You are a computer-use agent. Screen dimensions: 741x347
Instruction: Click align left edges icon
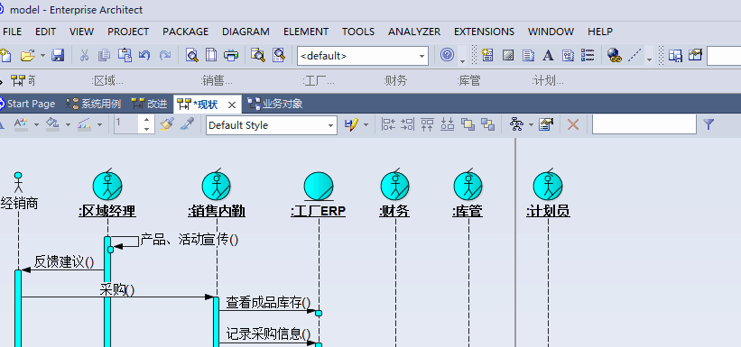coord(388,124)
